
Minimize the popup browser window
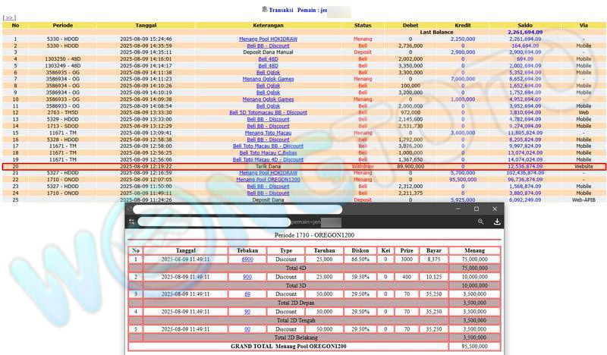tap(458, 209)
